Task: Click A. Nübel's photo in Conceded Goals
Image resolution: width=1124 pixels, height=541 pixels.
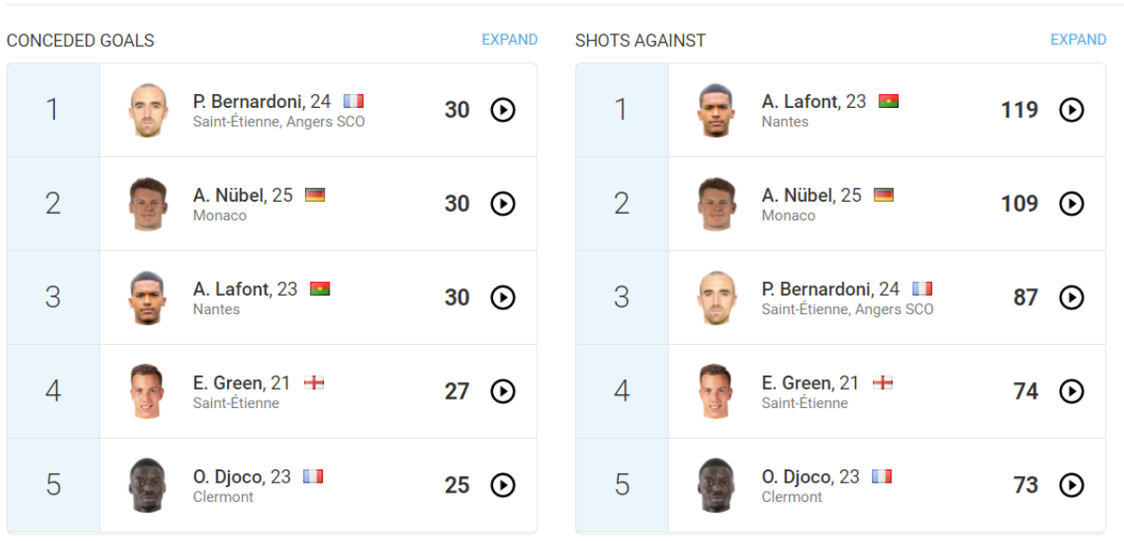Action: 149,204
